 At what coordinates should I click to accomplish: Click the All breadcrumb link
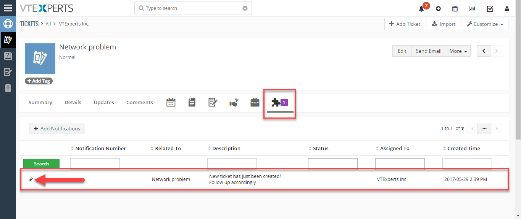tap(48, 24)
